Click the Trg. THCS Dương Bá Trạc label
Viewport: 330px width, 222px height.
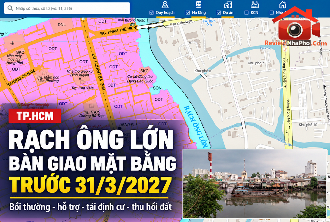click(92, 114)
